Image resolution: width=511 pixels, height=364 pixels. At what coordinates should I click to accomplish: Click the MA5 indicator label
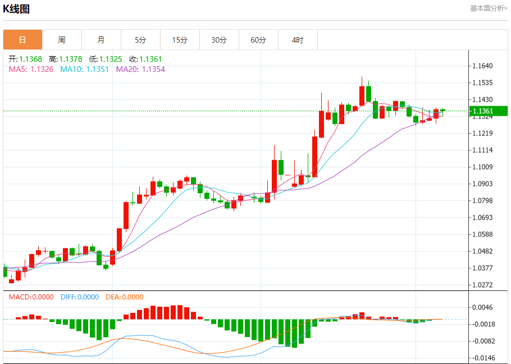[31, 69]
